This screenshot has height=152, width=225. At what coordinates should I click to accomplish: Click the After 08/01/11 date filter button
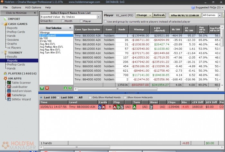pyautogui.click(x=185, y=15)
